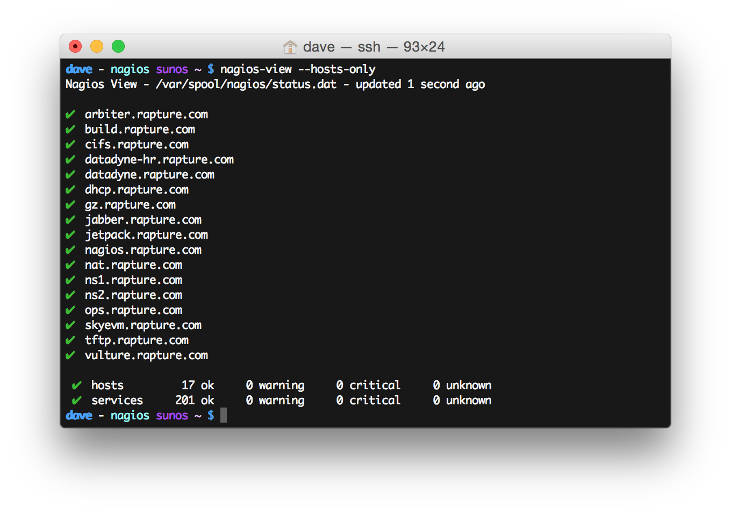Click host name ns1.rapture.com
Image resolution: width=731 pixels, height=514 pixels.
click(x=133, y=280)
